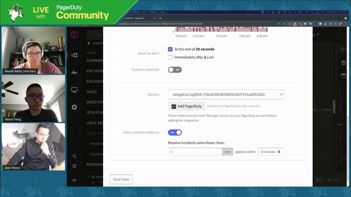The height and width of the screenshot is (197, 351).
Task: Select the ISTIO PLAY view in sidebar
Action: (94, 113)
